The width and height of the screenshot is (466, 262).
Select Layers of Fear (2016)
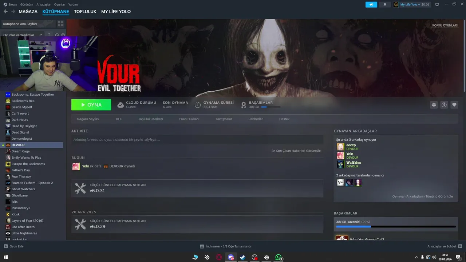pos(27,221)
